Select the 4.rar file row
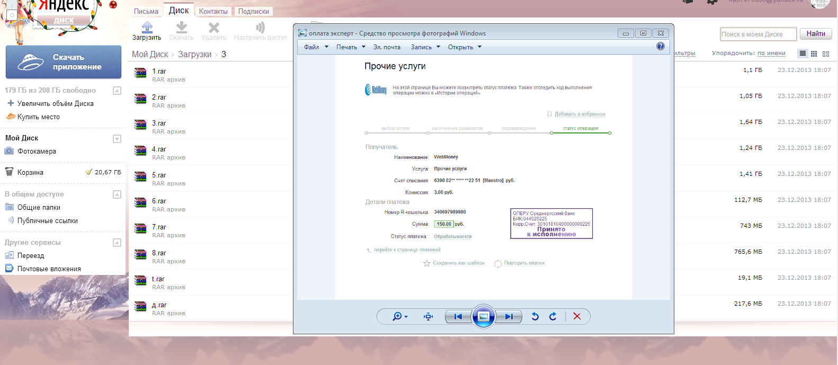Screen dimensions: 838x365 tap(211, 153)
